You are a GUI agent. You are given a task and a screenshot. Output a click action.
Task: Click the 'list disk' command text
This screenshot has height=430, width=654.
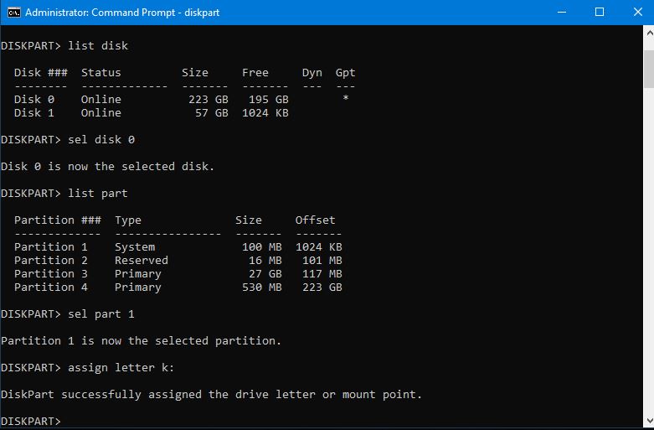click(x=98, y=45)
